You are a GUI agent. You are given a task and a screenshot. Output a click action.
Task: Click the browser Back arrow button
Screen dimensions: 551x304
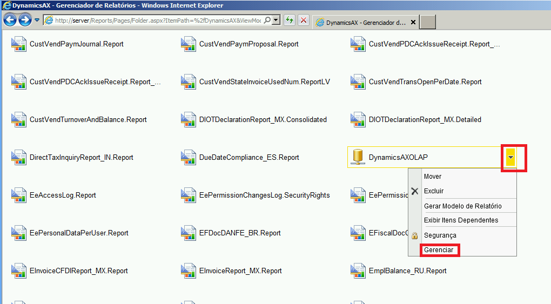tap(10, 20)
